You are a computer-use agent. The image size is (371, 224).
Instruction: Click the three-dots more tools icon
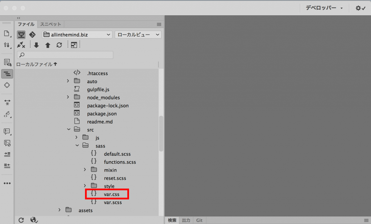click(x=7, y=183)
